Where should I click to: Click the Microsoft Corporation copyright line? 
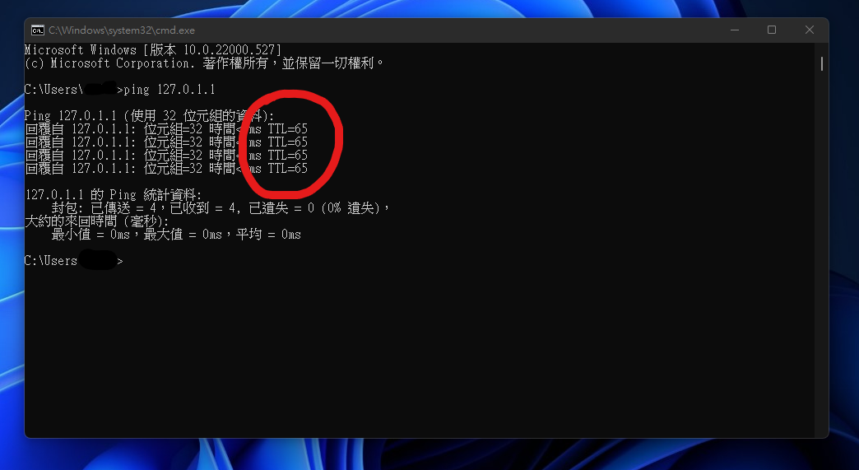(x=204, y=63)
